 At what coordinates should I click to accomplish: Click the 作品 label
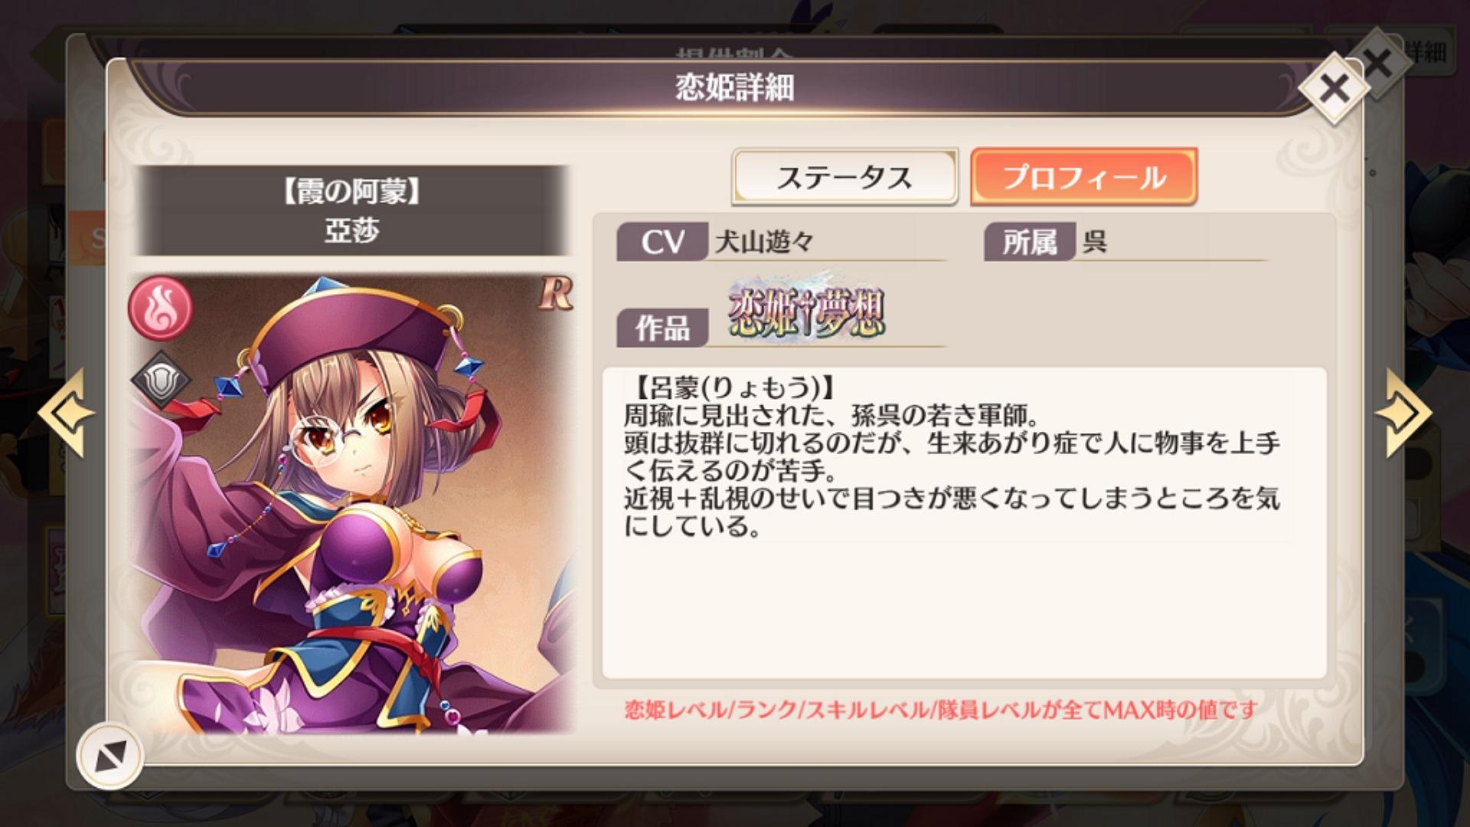[x=662, y=328]
